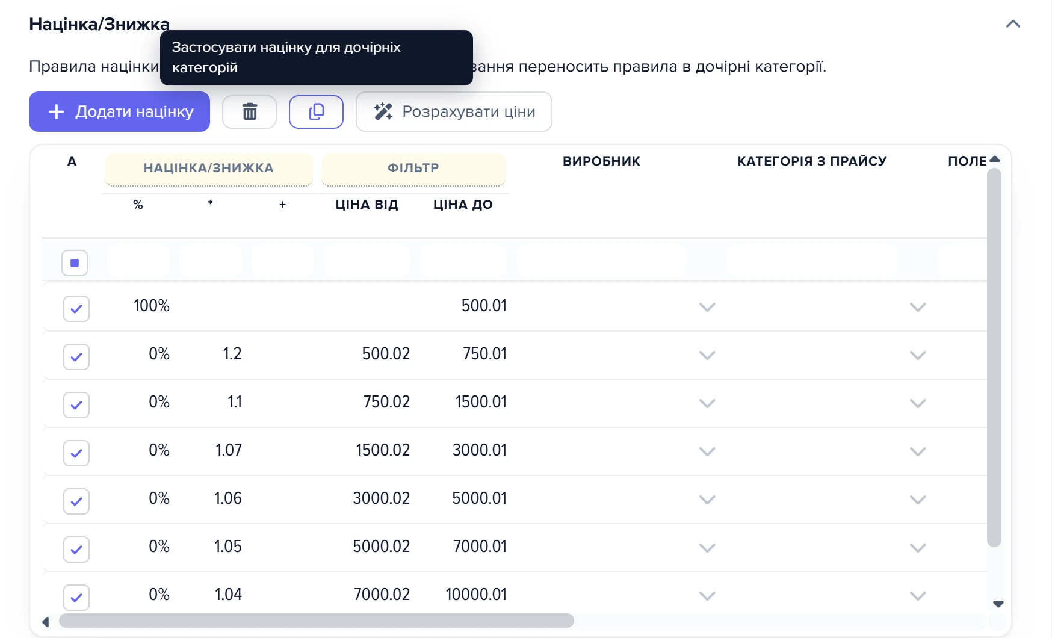Click the Ціна до column header

463,205
